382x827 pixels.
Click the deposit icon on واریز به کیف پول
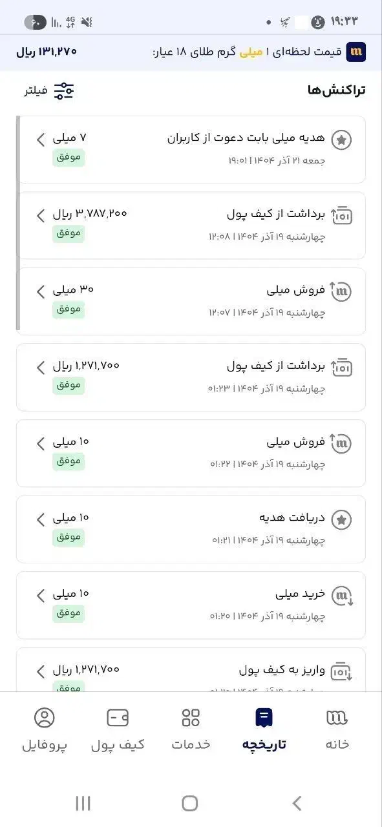[341, 671]
